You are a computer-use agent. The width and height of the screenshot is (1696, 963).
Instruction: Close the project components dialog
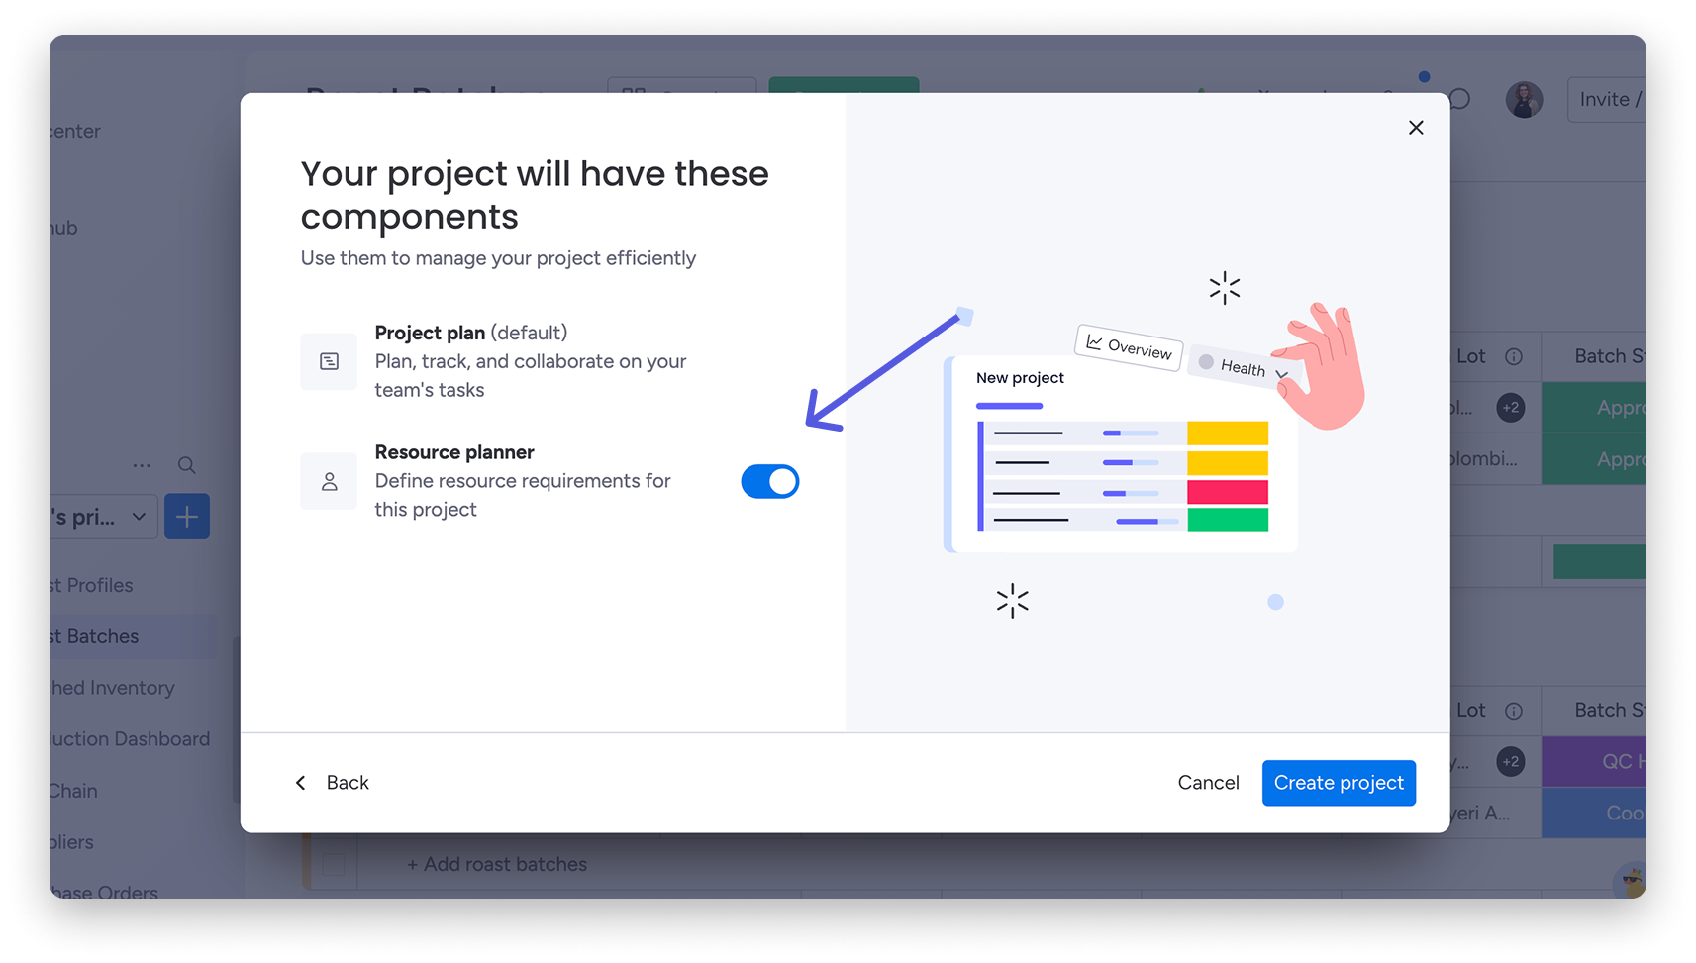(1416, 128)
